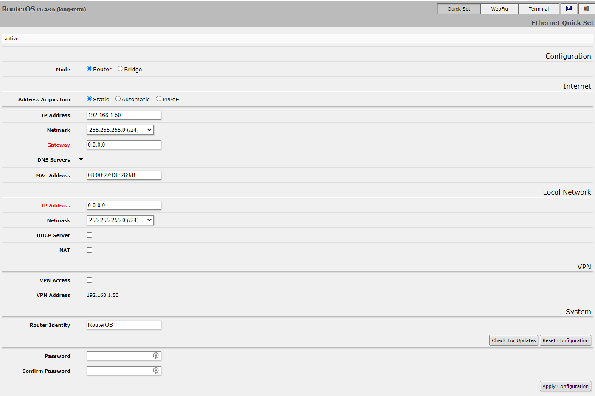Enable NAT

click(89, 250)
